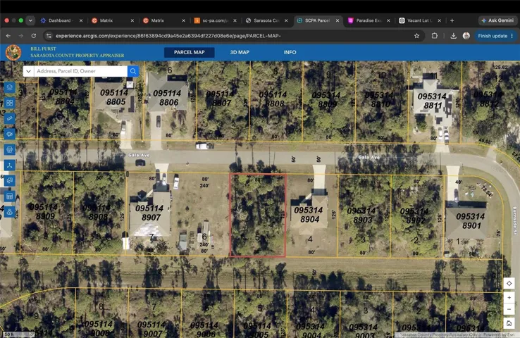
Task: Open the select features tool in the left toolbar
Action: [x=10, y=180]
